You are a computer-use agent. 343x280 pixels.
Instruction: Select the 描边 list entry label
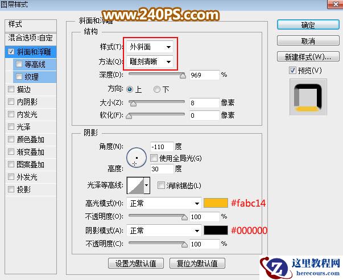pyautogui.click(x=24, y=89)
